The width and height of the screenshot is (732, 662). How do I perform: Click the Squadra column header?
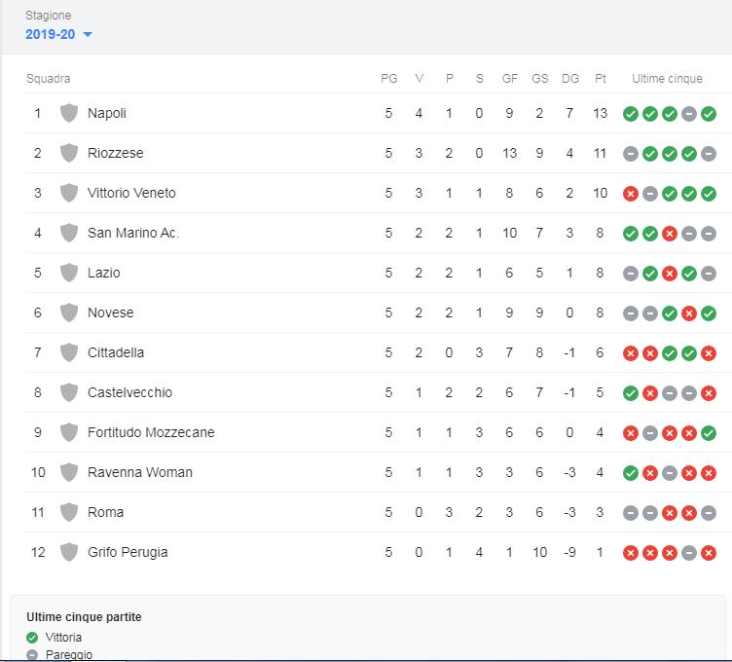pos(49,79)
